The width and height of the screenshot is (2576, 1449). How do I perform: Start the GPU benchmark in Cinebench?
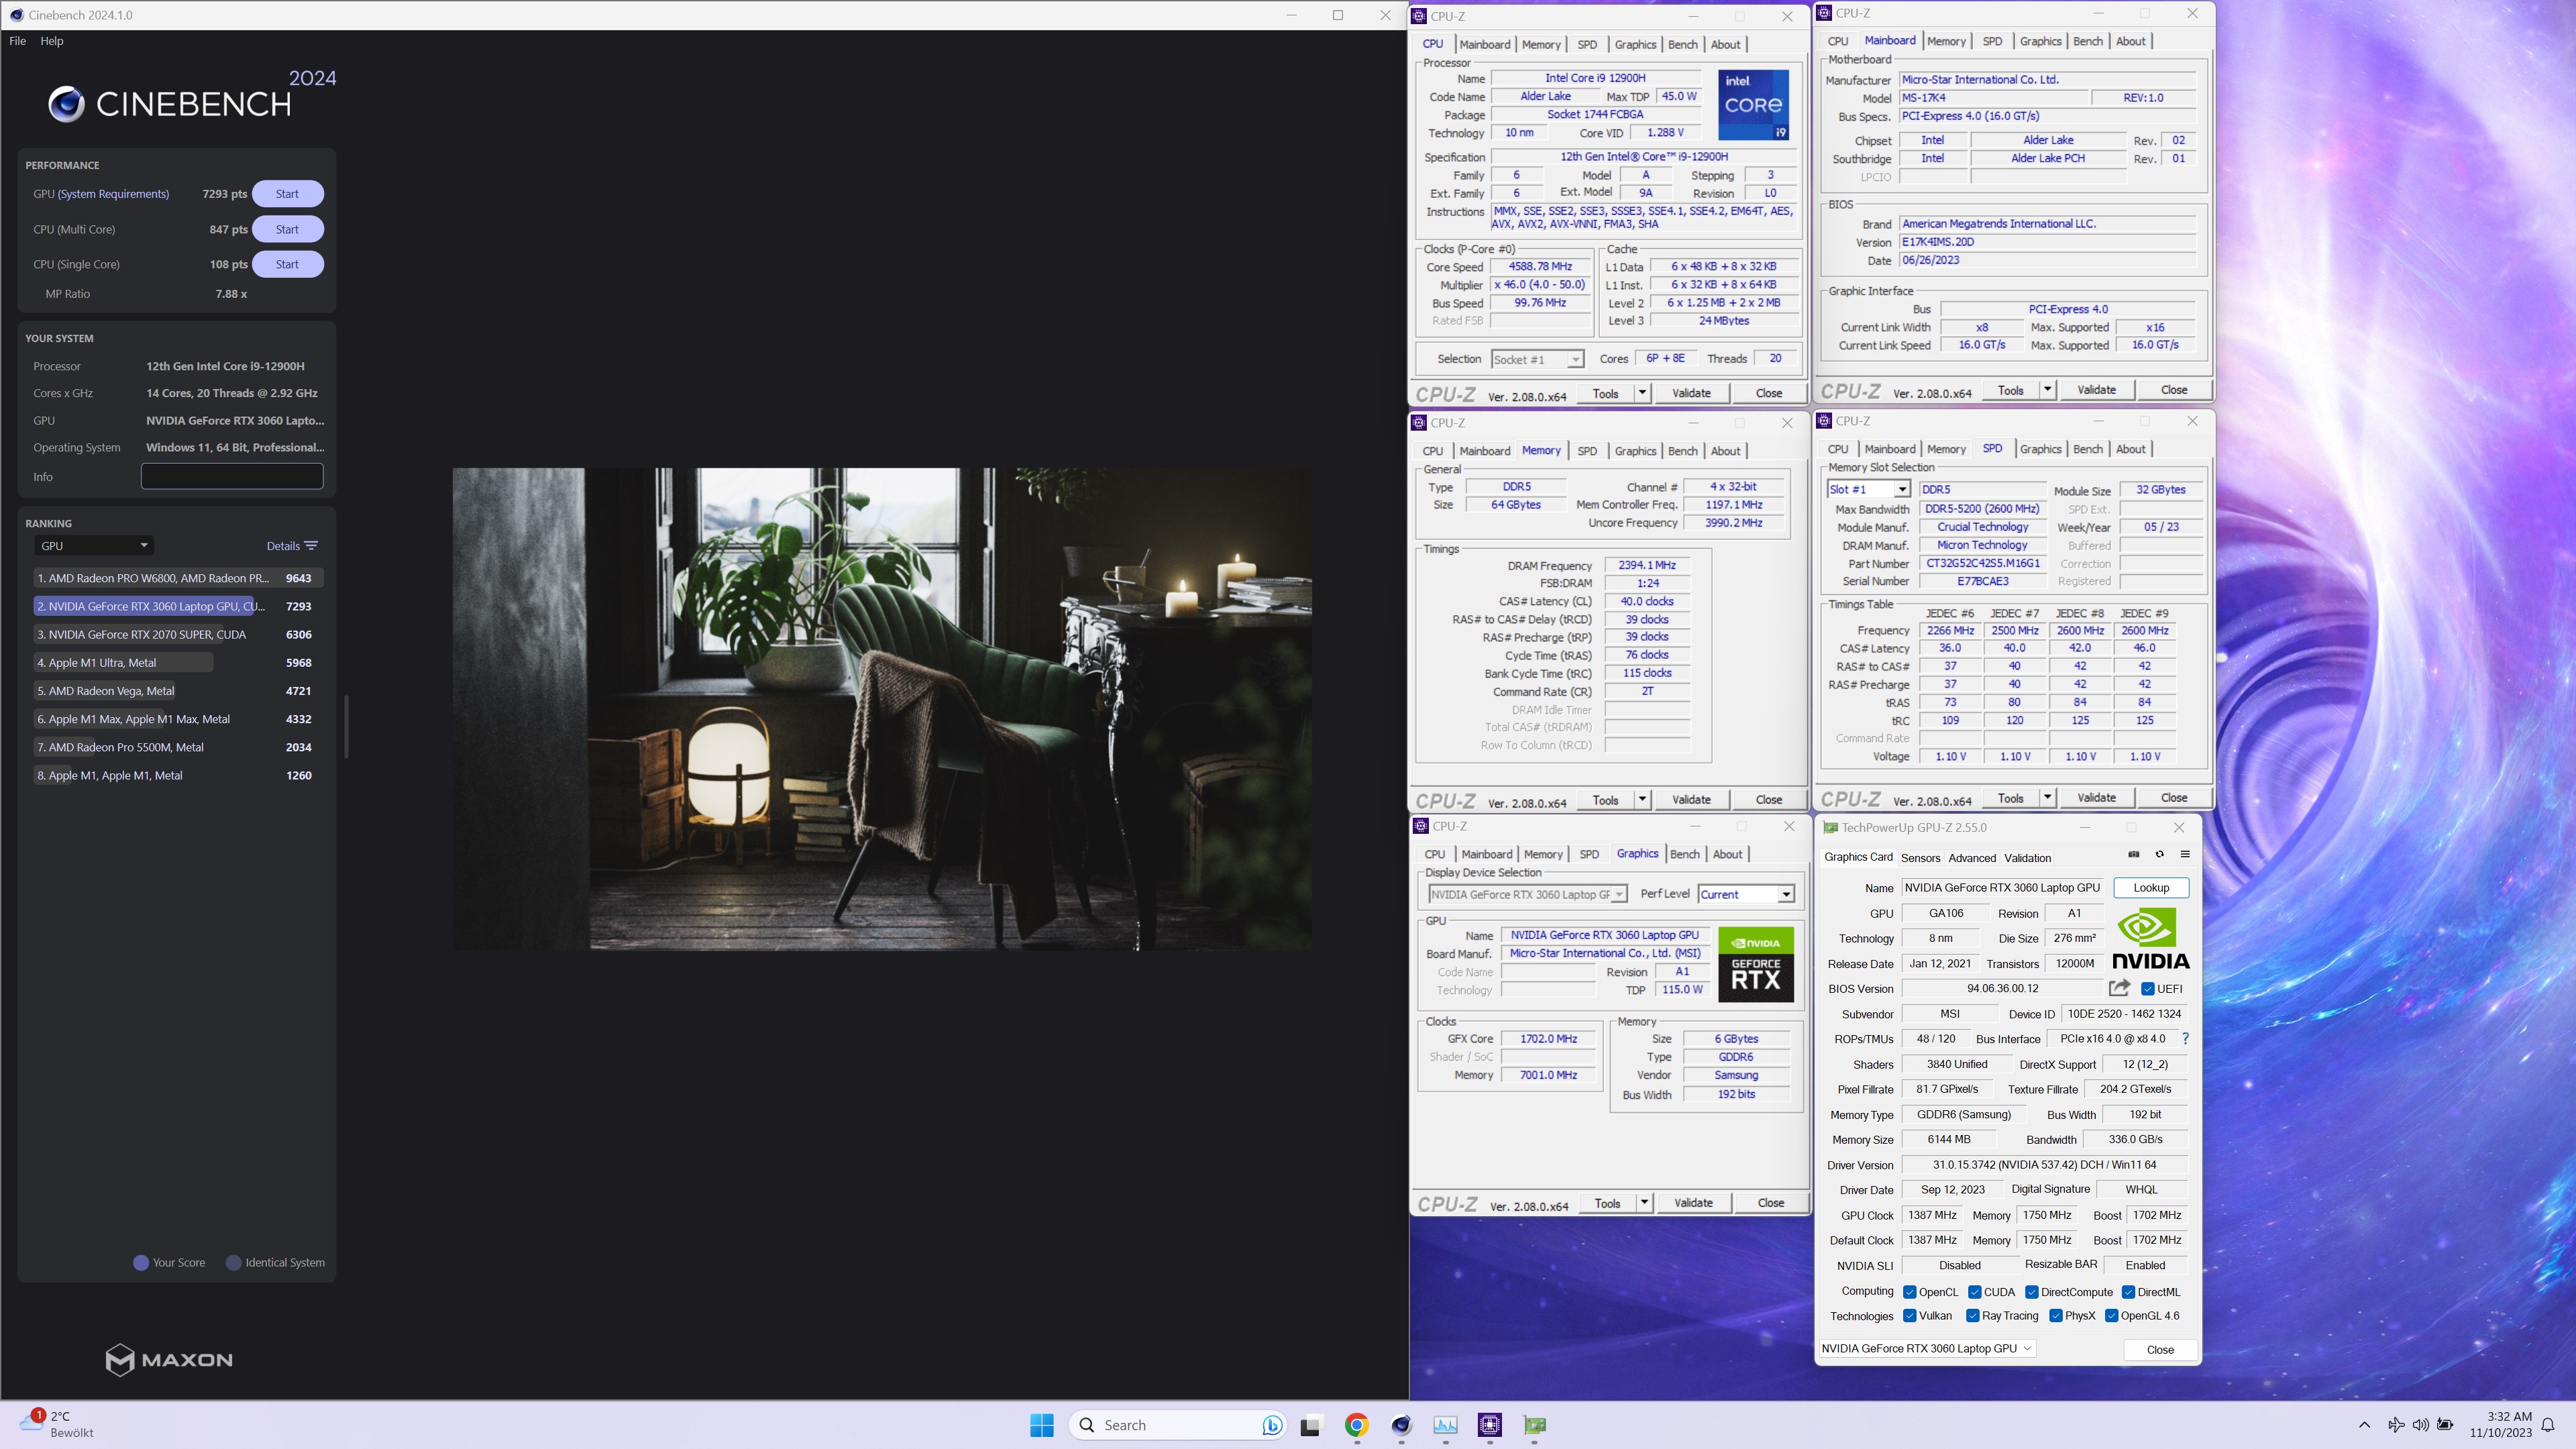pos(287,194)
